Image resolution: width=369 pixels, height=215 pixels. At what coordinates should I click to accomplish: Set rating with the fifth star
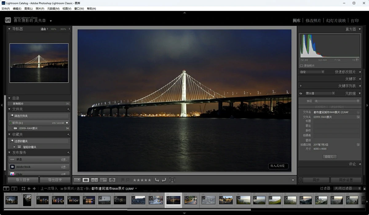150,180
